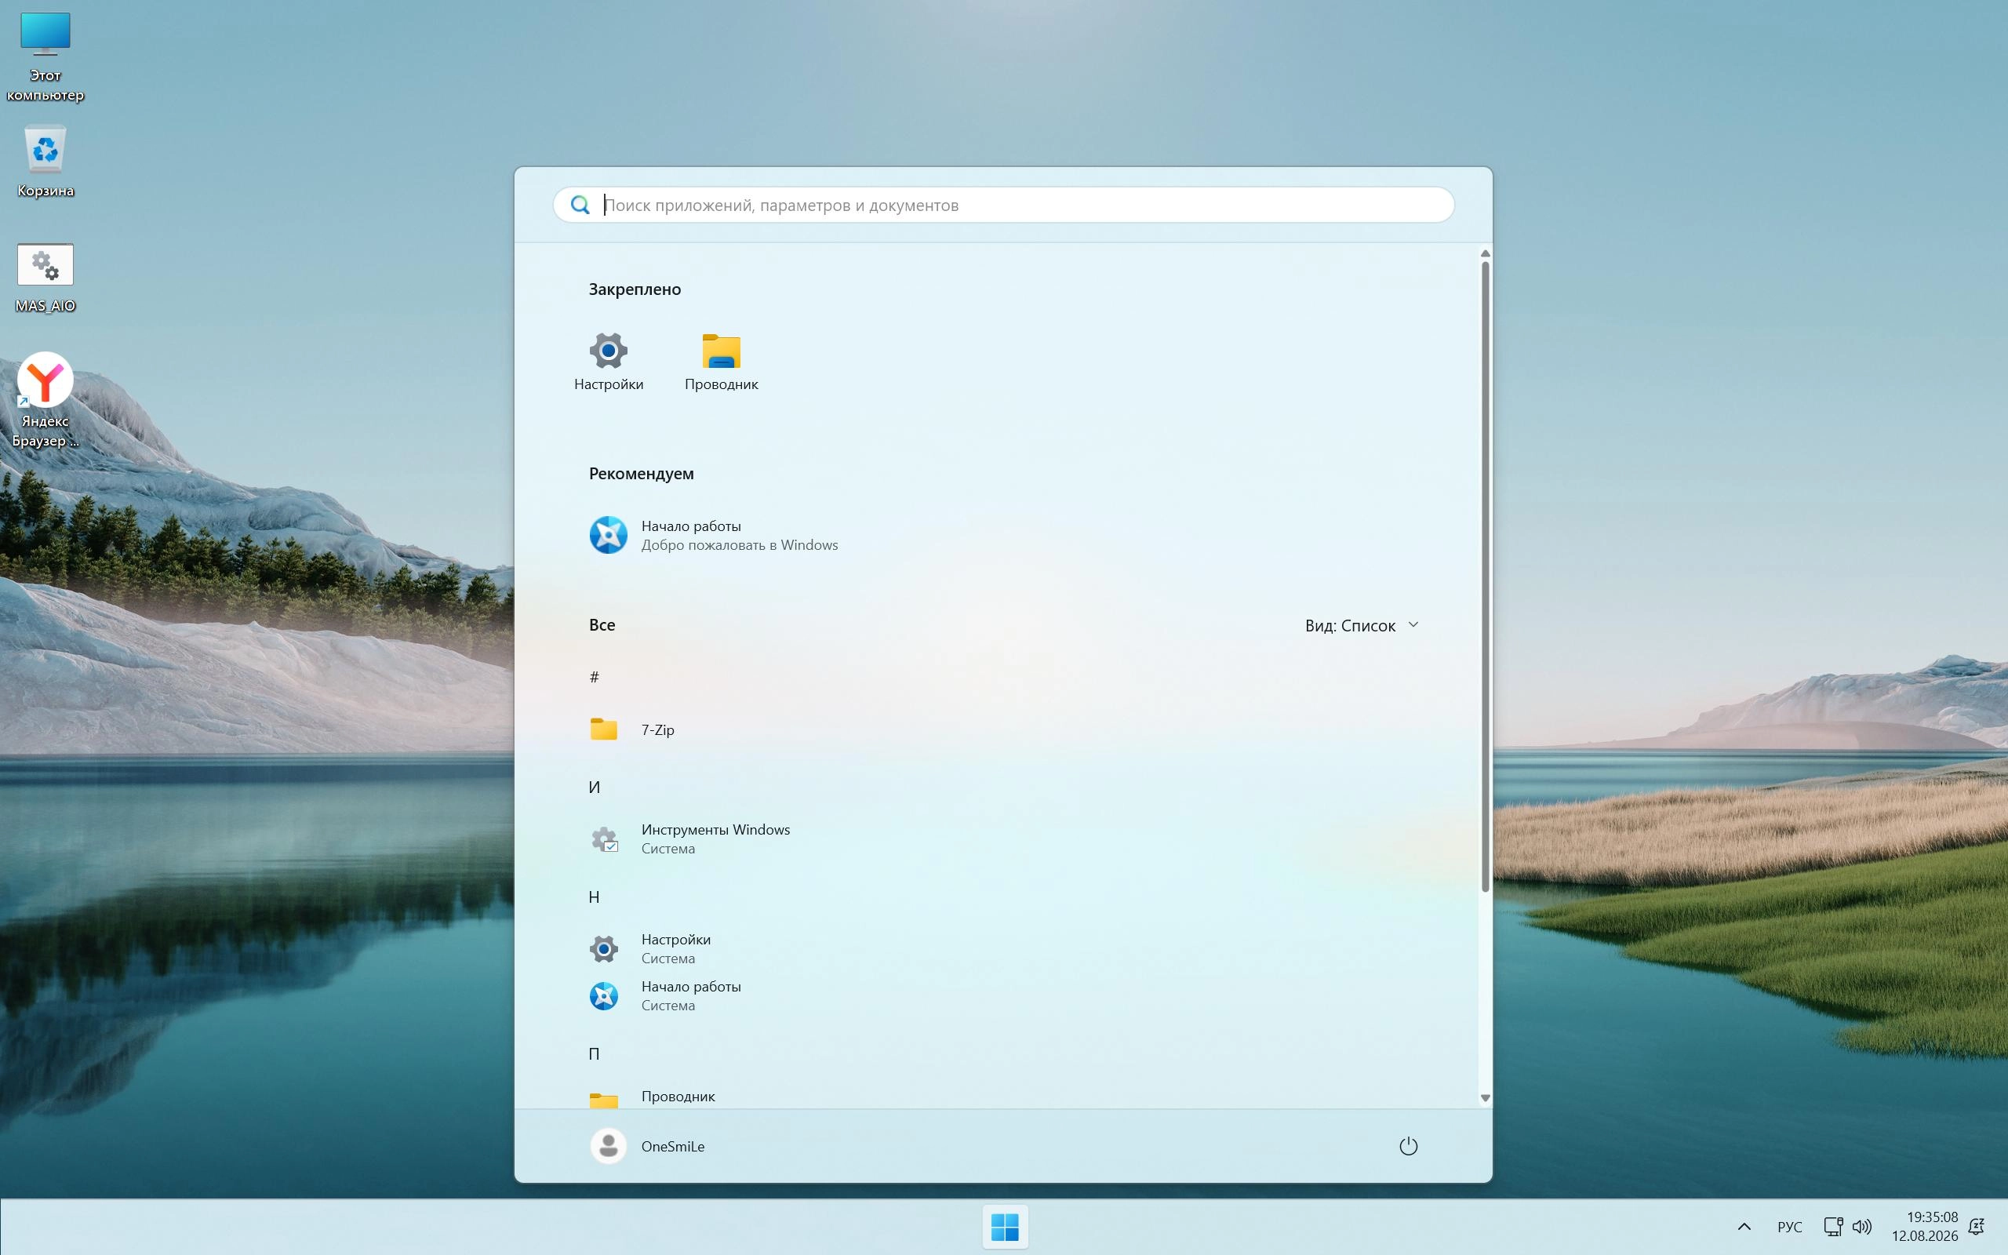The image size is (2008, 1255).
Task: Click the scrollbar down arrow
Action: click(x=1484, y=1098)
